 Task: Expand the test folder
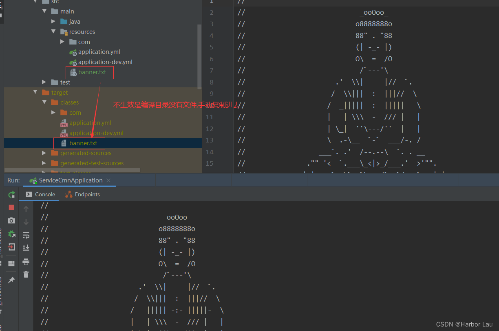click(44, 82)
